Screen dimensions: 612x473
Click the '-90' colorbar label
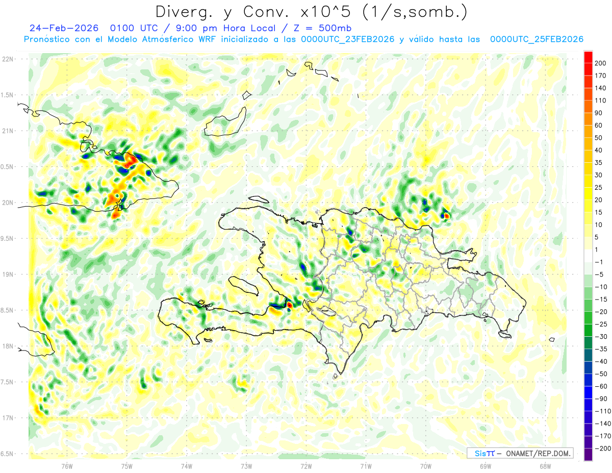coord(600,399)
